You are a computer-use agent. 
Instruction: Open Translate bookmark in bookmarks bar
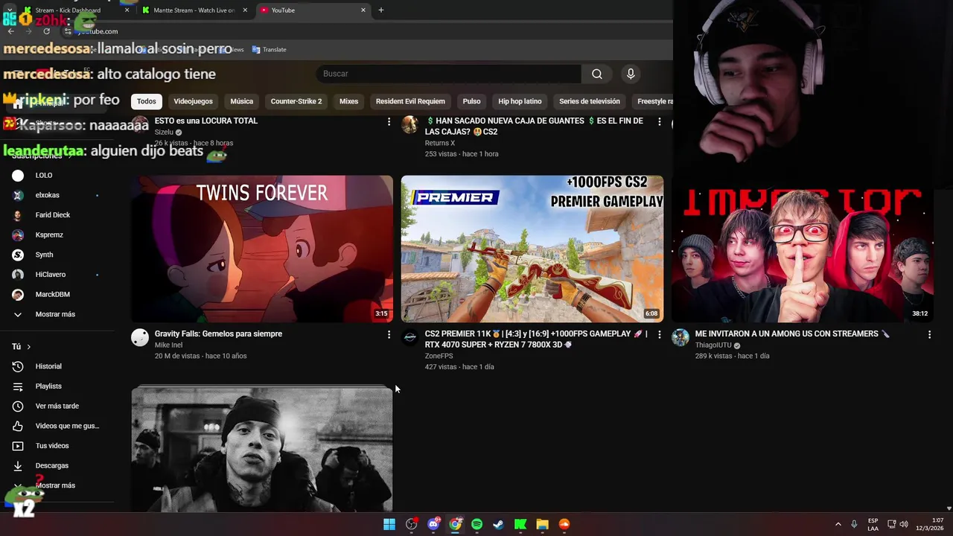269,50
